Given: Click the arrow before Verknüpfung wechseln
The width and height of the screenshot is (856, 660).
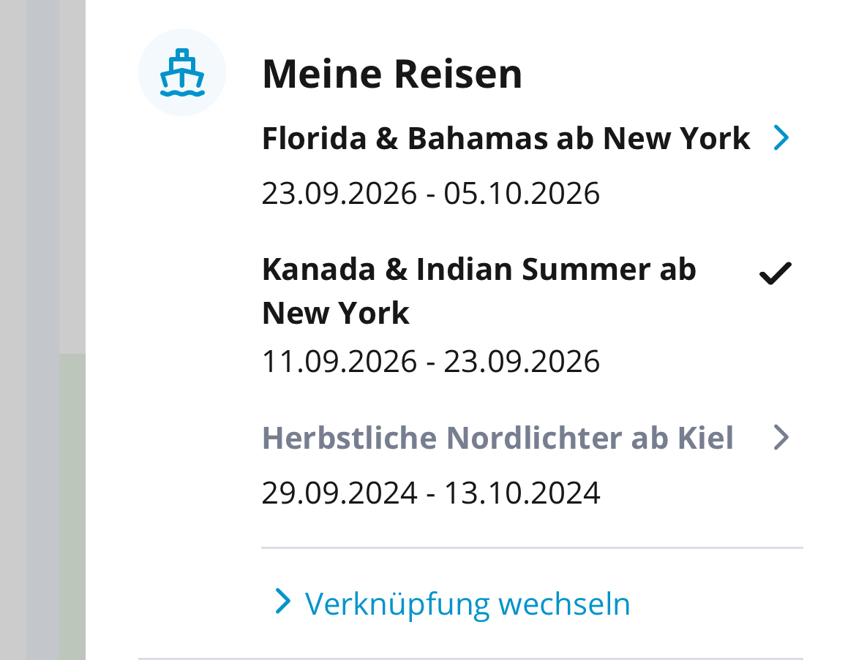Looking at the screenshot, I should pyautogui.click(x=282, y=602).
